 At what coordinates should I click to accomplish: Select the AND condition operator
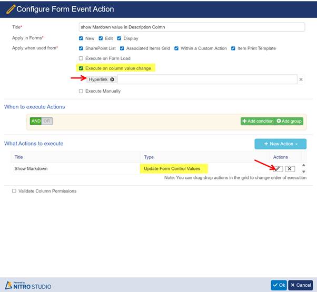click(x=35, y=121)
